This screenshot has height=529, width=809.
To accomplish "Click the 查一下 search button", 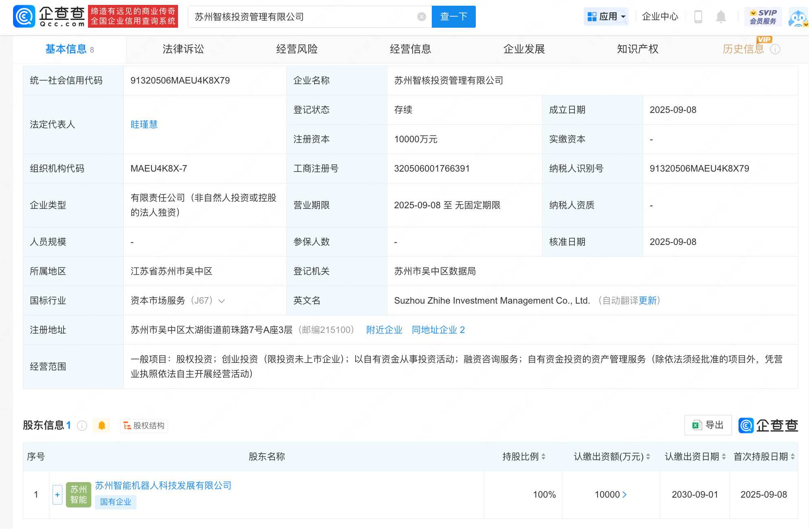I will 453,17.
